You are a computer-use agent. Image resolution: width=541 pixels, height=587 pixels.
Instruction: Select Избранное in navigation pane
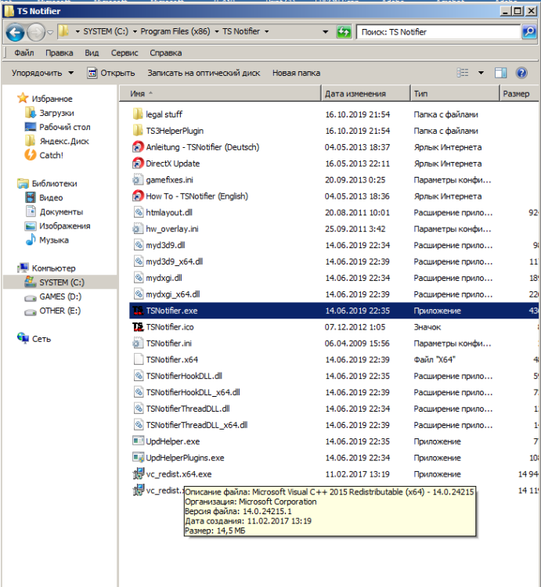coord(52,99)
